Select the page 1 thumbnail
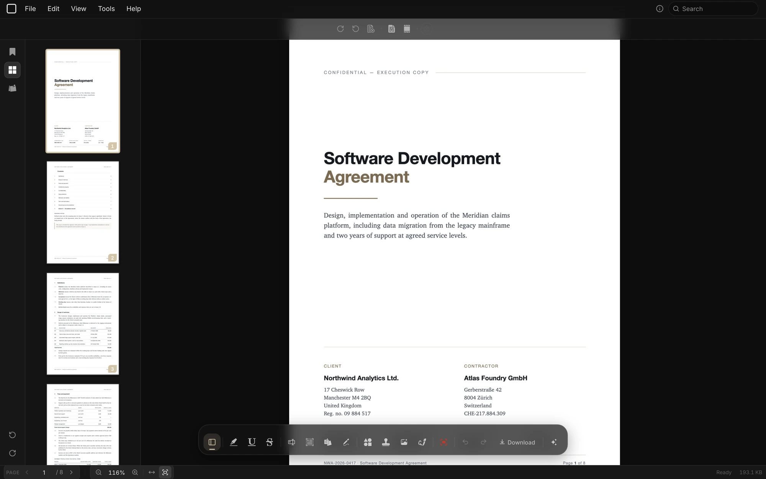The image size is (766, 479). pos(83,101)
